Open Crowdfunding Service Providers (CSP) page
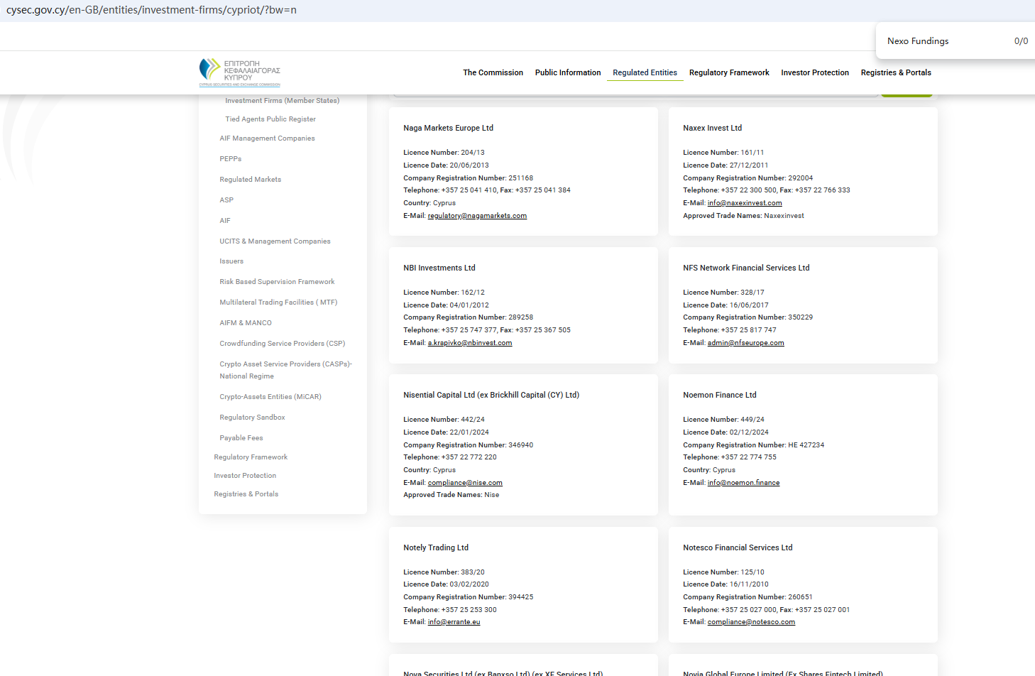The width and height of the screenshot is (1035, 676). [282, 344]
